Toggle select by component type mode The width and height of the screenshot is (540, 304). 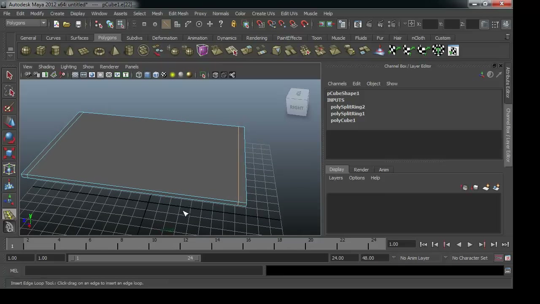pos(120,24)
